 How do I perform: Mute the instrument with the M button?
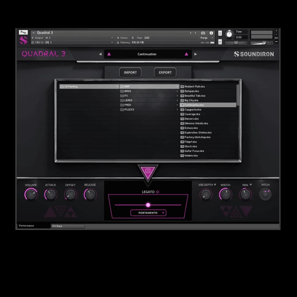tap(220, 41)
